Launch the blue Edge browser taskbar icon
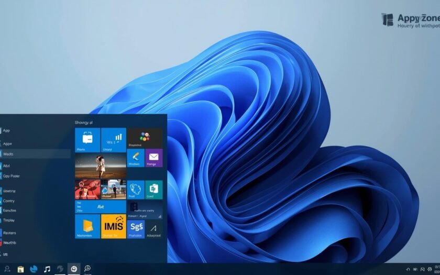The height and width of the screenshot is (275, 440). 34,269
